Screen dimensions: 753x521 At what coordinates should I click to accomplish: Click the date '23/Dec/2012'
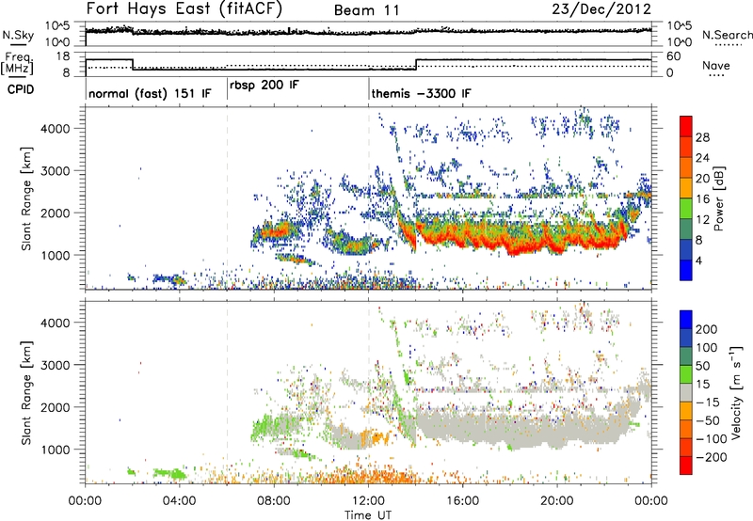click(601, 9)
